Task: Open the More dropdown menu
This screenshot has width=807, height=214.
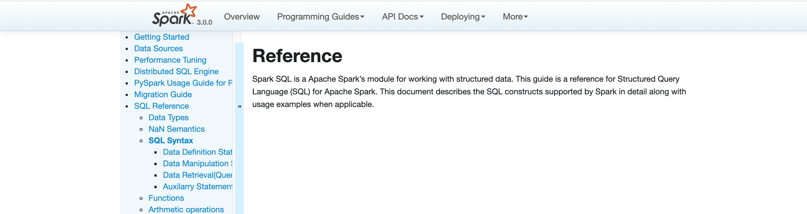Action: (515, 17)
